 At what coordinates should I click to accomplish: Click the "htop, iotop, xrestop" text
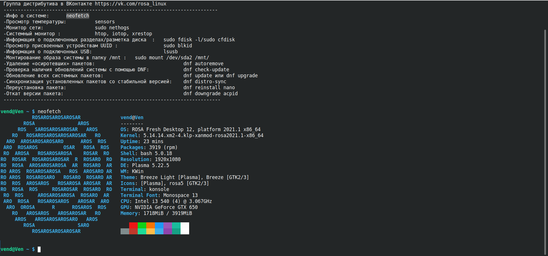(x=123, y=34)
